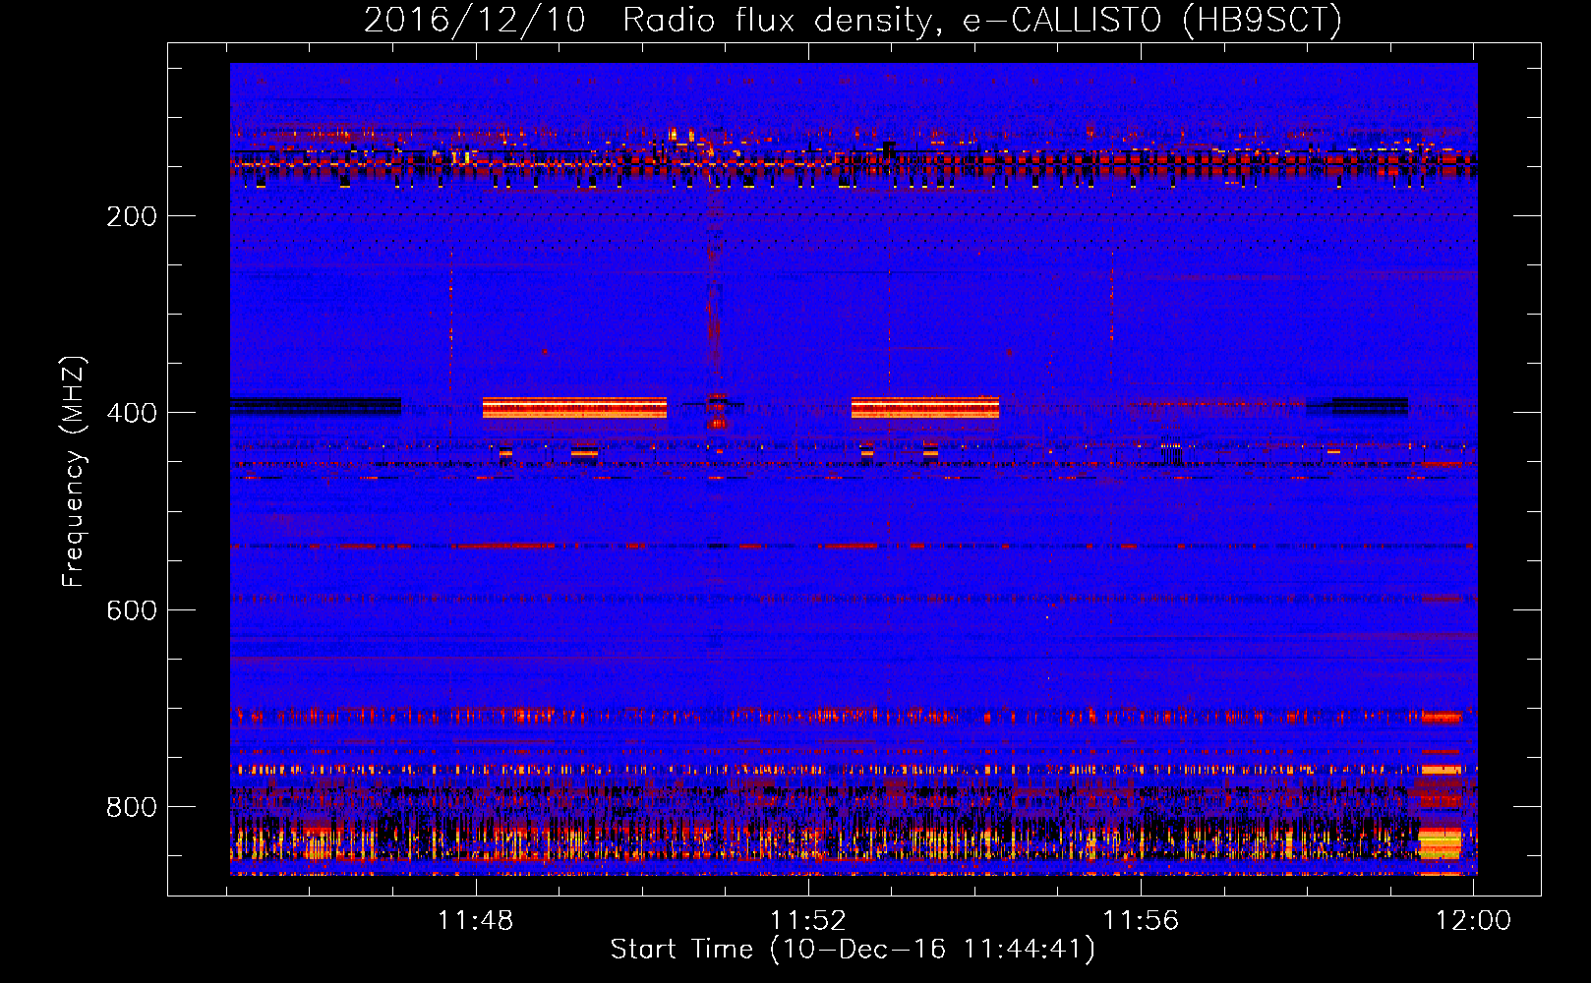Select the 200 frequency tick label
The width and height of the screenshot is (1591, 983).
[132, 216]
